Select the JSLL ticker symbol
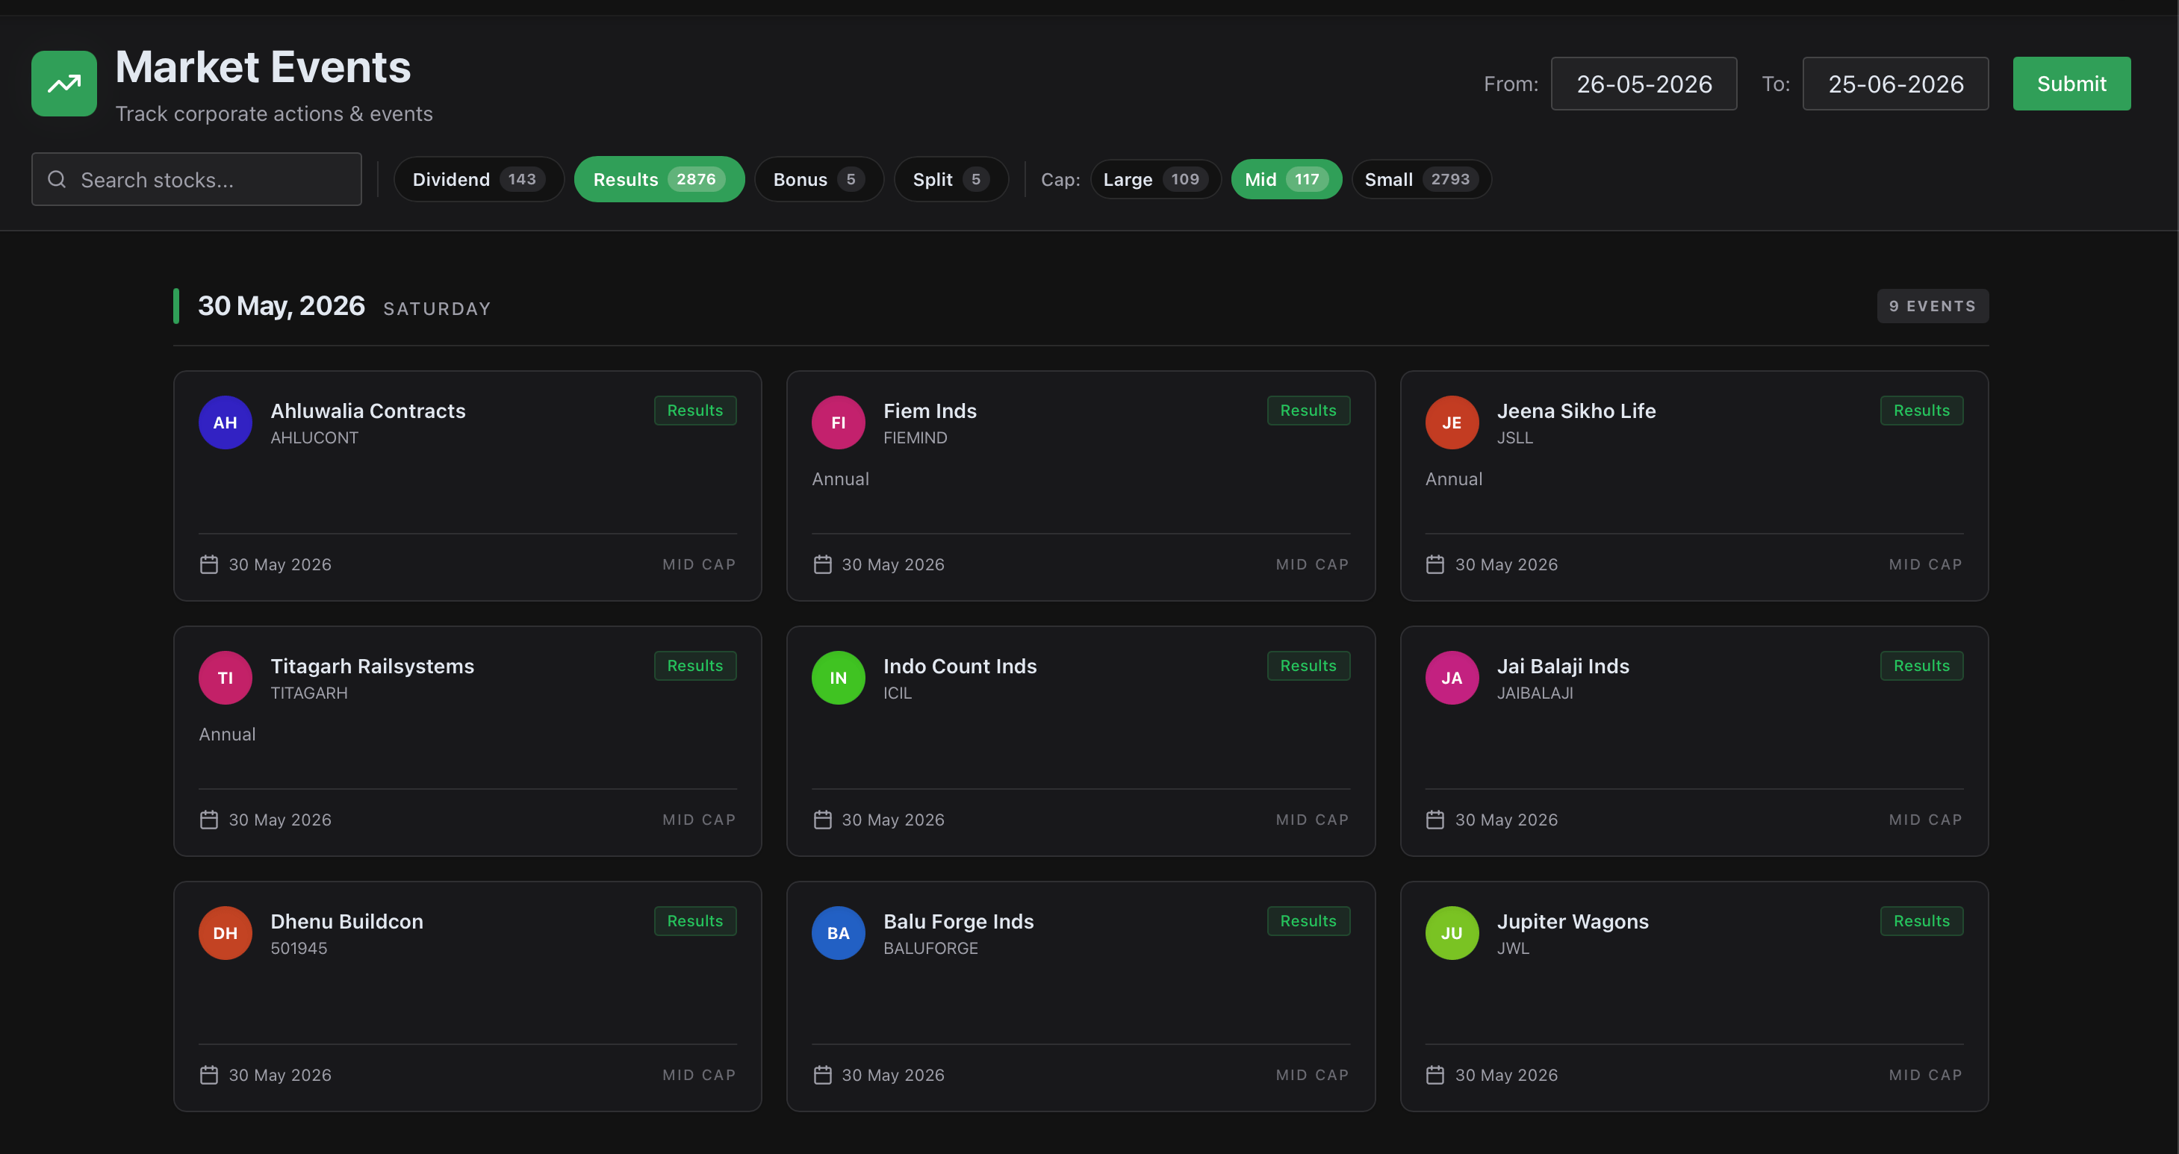 click(x=1515, y=438)
